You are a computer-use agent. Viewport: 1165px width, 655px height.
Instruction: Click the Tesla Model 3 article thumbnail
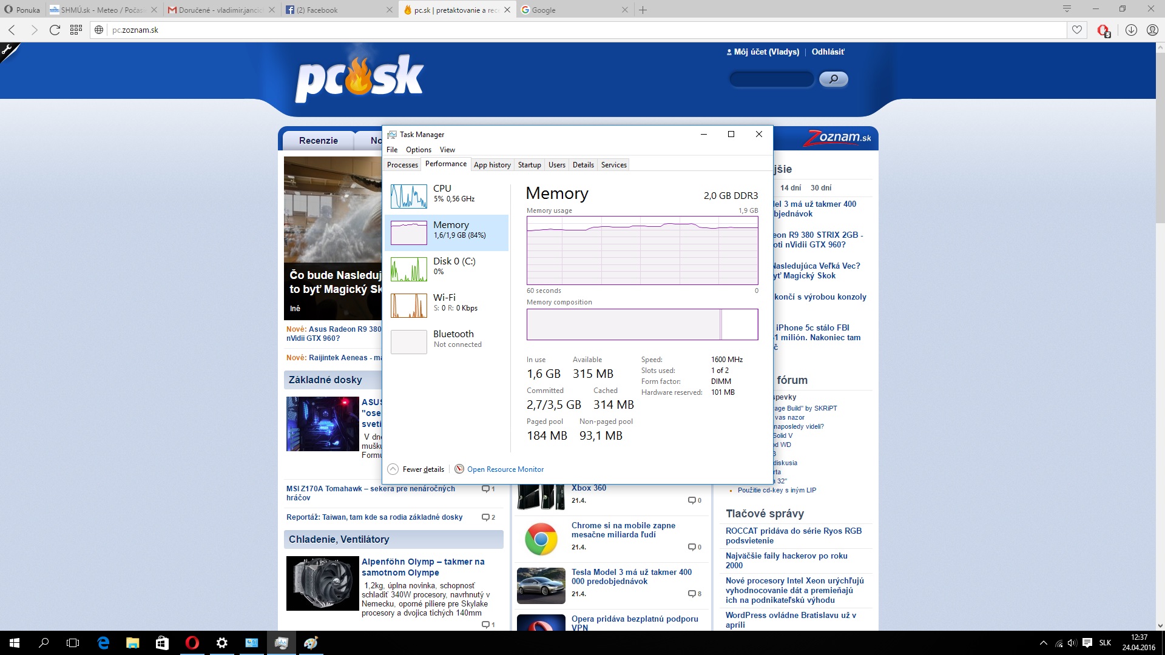[x=541, y=585]
